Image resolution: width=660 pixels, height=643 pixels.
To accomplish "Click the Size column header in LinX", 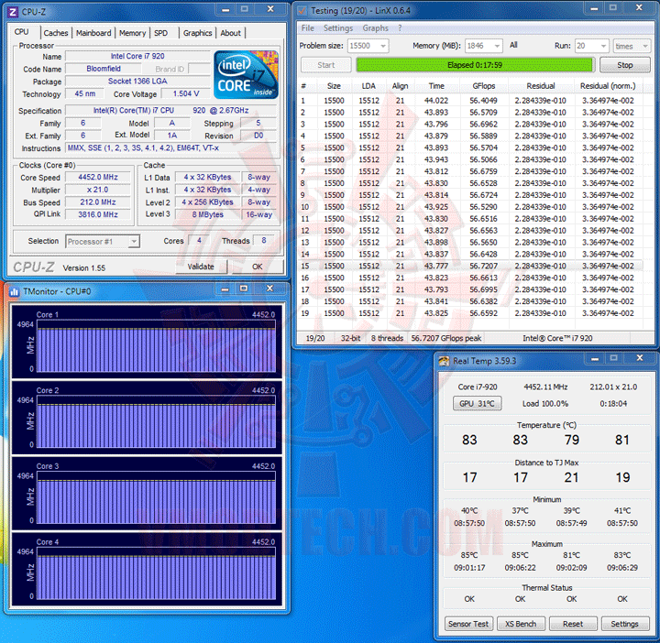I will point(334,86).
